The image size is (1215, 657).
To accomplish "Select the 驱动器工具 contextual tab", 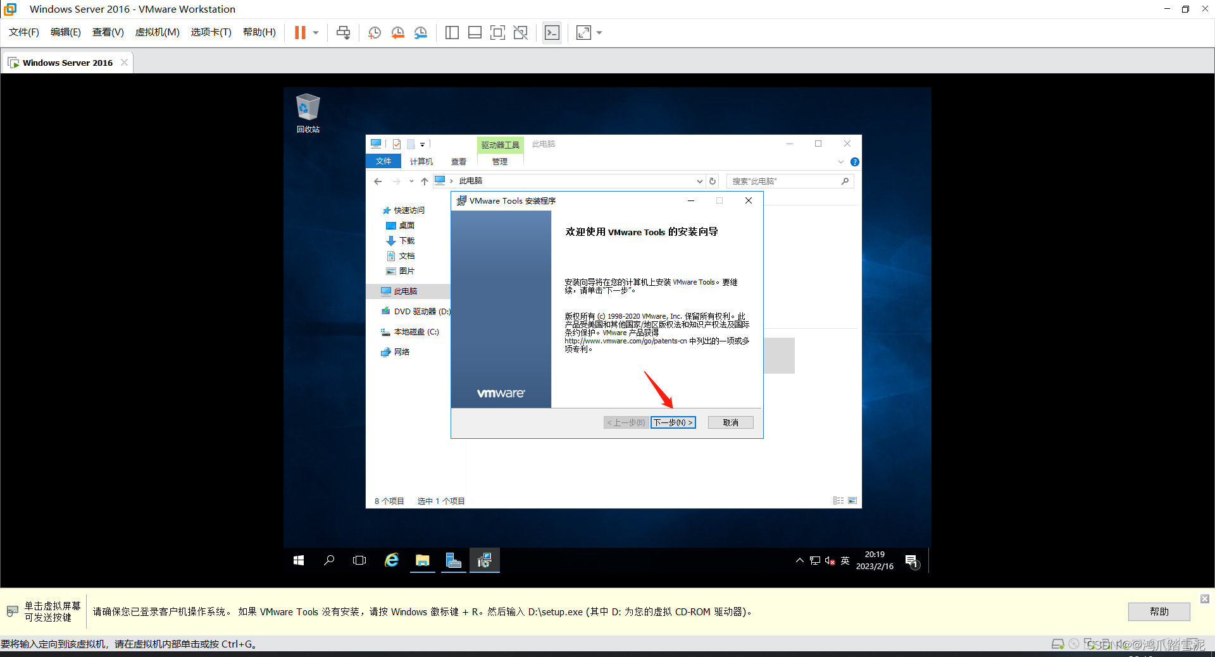I will 500,145.
